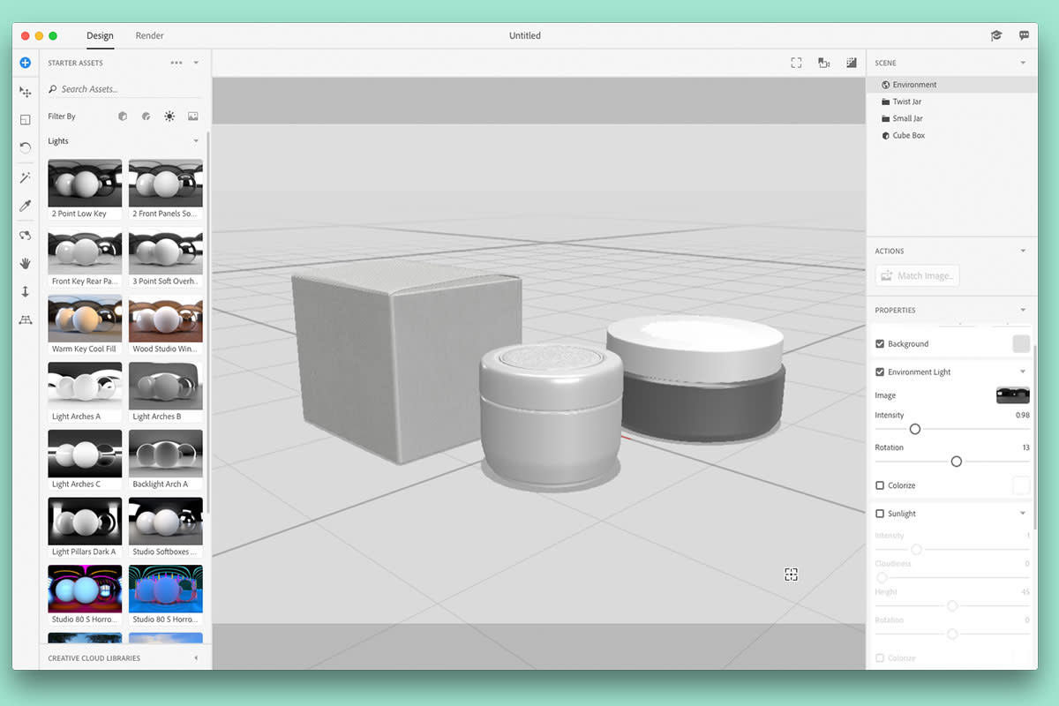Toggle the render preview icon

click(x=852, y=63)
